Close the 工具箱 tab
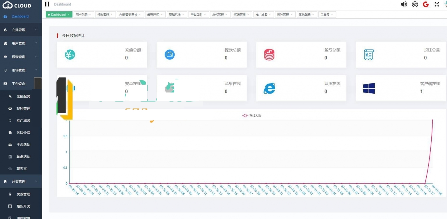447x219 pixels. coord(332,15)
